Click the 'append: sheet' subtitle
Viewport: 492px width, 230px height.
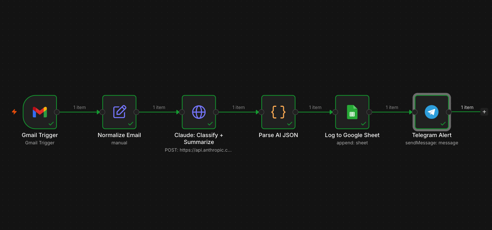(x=352, y=143)
